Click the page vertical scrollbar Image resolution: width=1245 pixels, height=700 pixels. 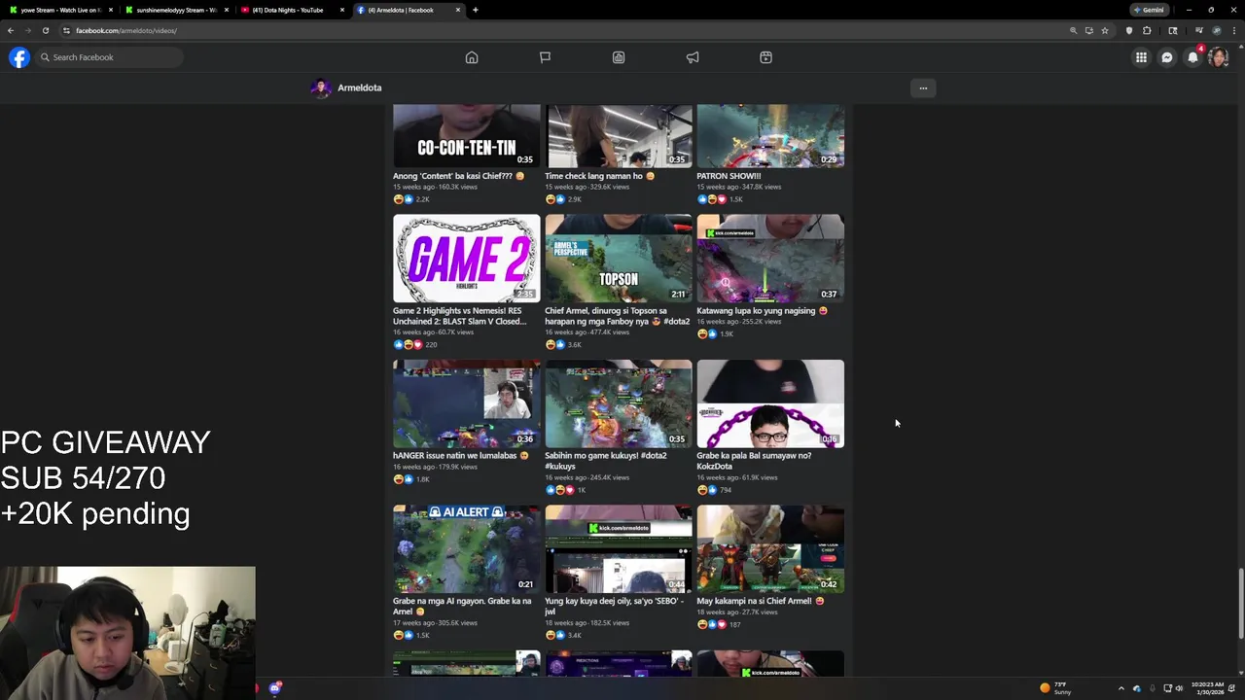tap(1240, 603)
